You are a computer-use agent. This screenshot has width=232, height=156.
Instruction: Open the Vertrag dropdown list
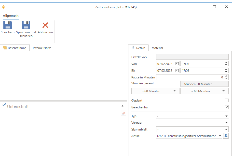[x=226, y=123]
